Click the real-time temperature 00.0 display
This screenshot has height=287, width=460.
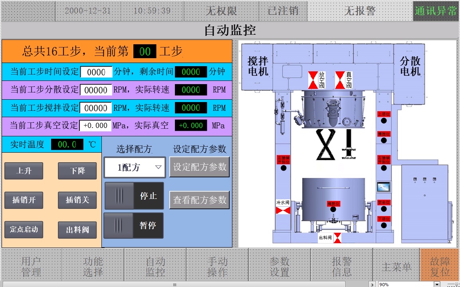pyautogui.click(x=67, y=144)
